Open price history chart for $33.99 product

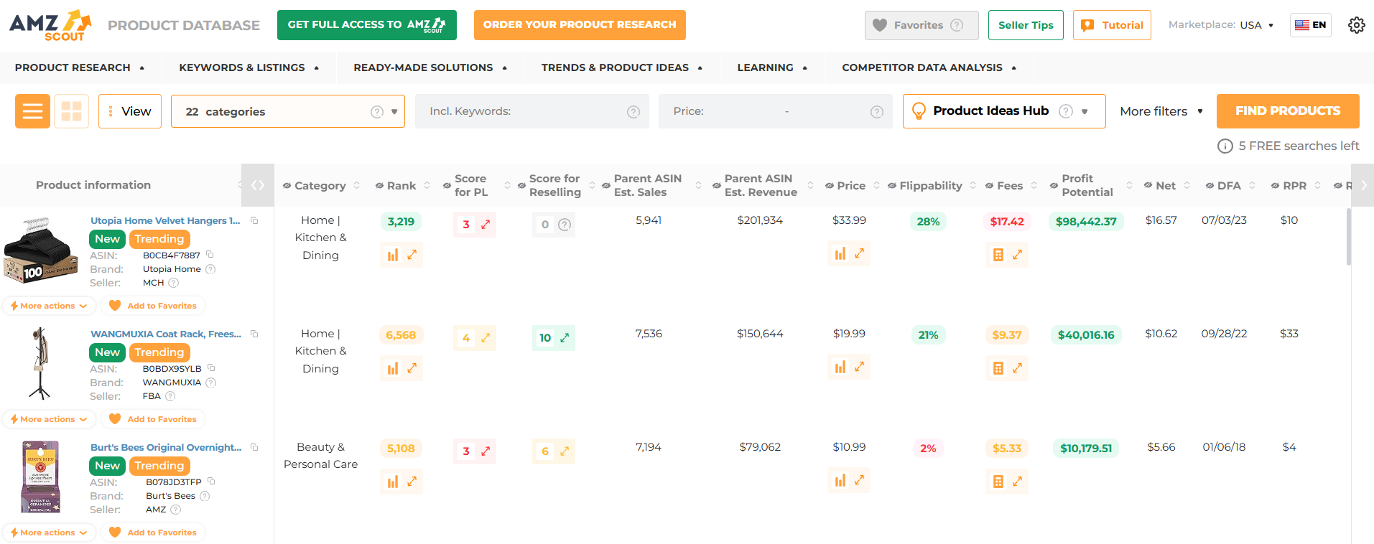pyautogui.click(x=840, y=253)
